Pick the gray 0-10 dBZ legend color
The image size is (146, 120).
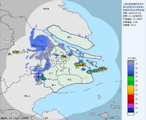pos(131,62)
